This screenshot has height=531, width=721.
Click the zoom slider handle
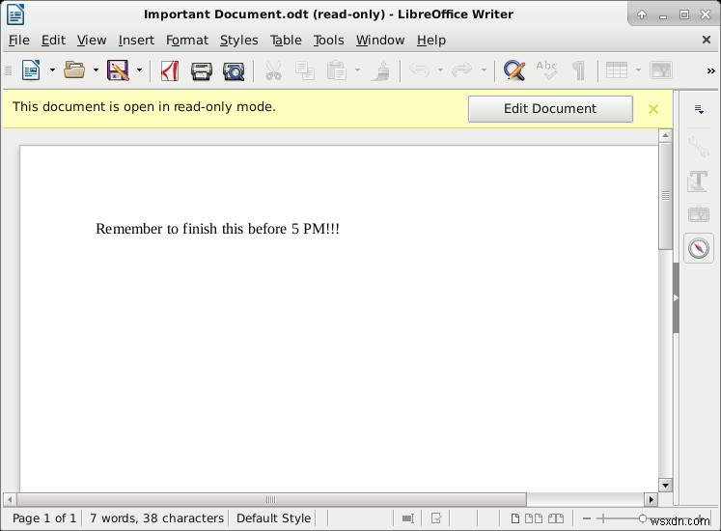[x=643, y=518]
